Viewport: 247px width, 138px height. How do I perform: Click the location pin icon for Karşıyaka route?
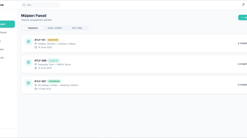coord(36,64)
